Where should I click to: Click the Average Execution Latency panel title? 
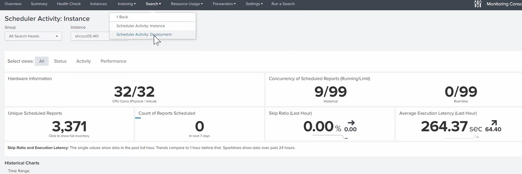438,113
